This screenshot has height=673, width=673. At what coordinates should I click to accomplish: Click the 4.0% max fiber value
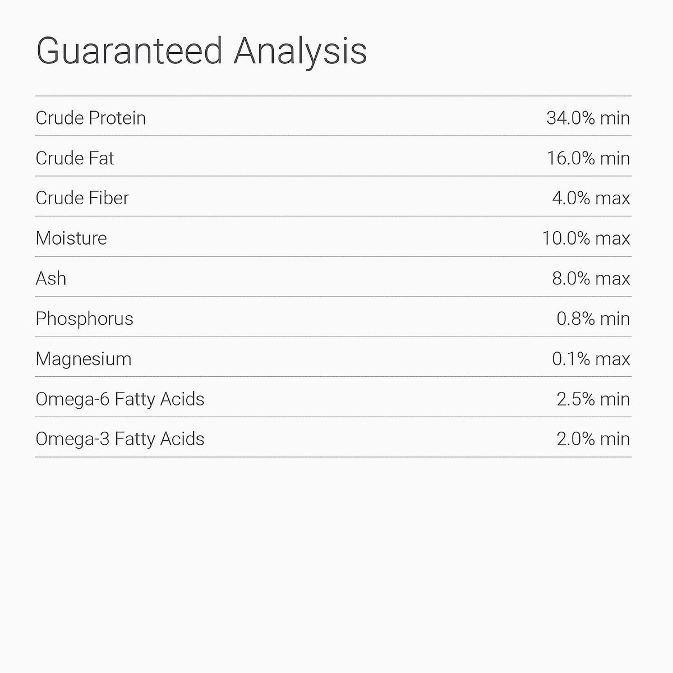591,198
